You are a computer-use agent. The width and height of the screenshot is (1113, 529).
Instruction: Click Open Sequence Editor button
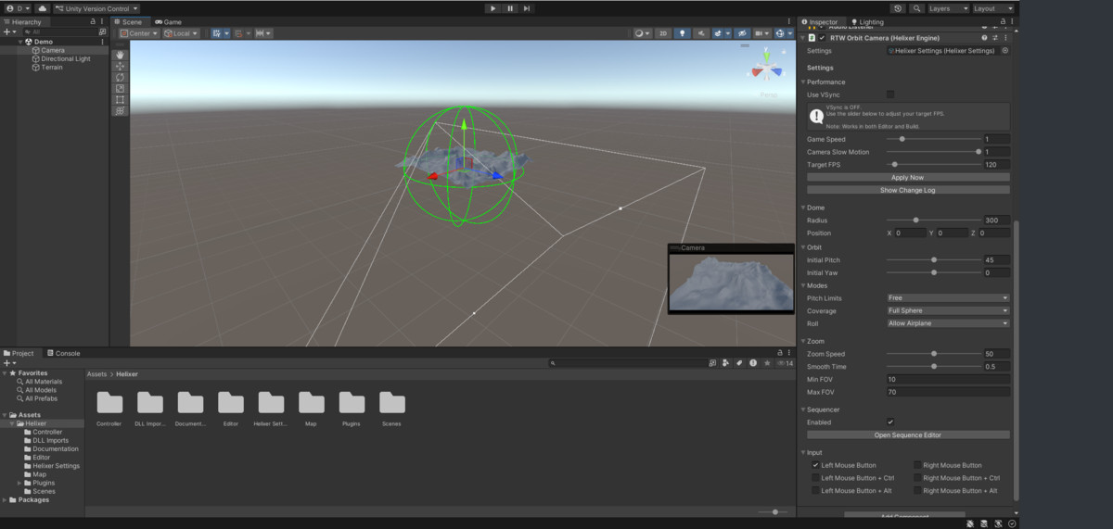coord(907,435)
